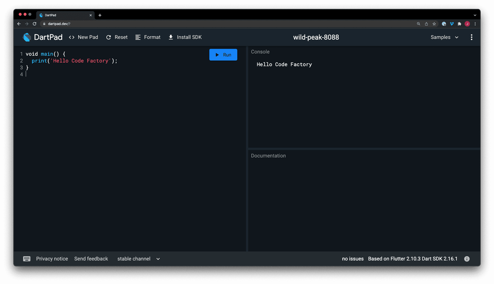Open the browser profile avatar
This screenshot has width=494, height=284.
467,24
